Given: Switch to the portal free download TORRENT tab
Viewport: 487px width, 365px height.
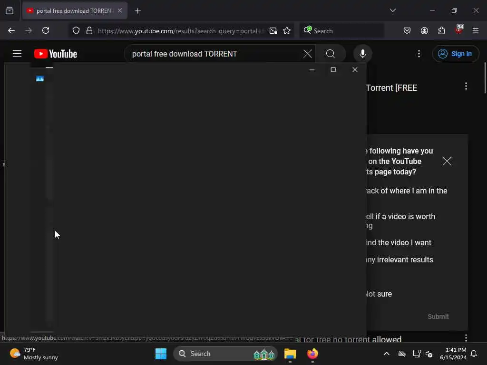Looking at the screenshot, I should tap(75, 10).
